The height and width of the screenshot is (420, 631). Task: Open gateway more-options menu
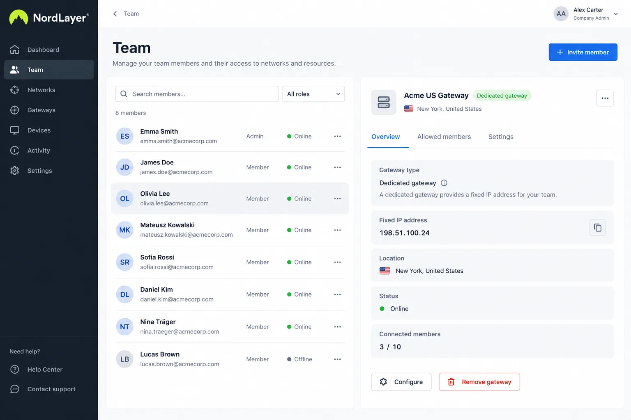click(605, 98)
